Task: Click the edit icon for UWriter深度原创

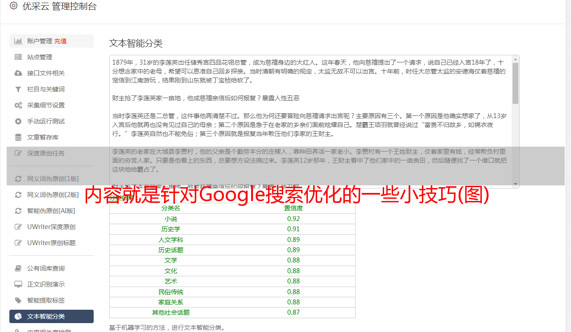Action: (x=18, y=227)
